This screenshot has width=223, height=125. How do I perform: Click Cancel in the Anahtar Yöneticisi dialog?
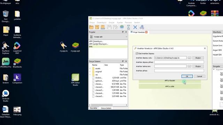tap(200, 76)
